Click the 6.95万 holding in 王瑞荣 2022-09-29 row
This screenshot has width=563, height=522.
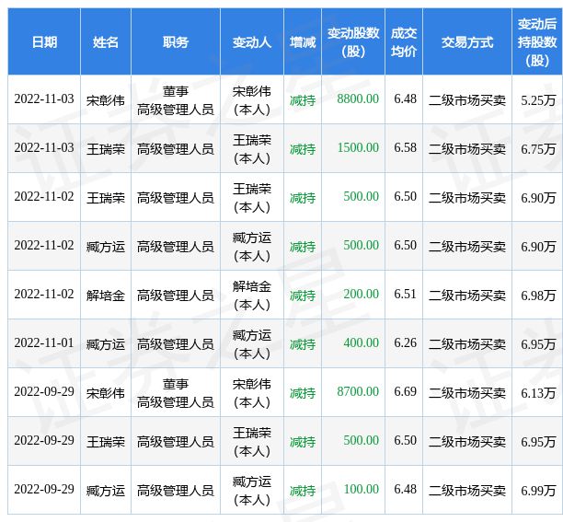coord(538,442)
